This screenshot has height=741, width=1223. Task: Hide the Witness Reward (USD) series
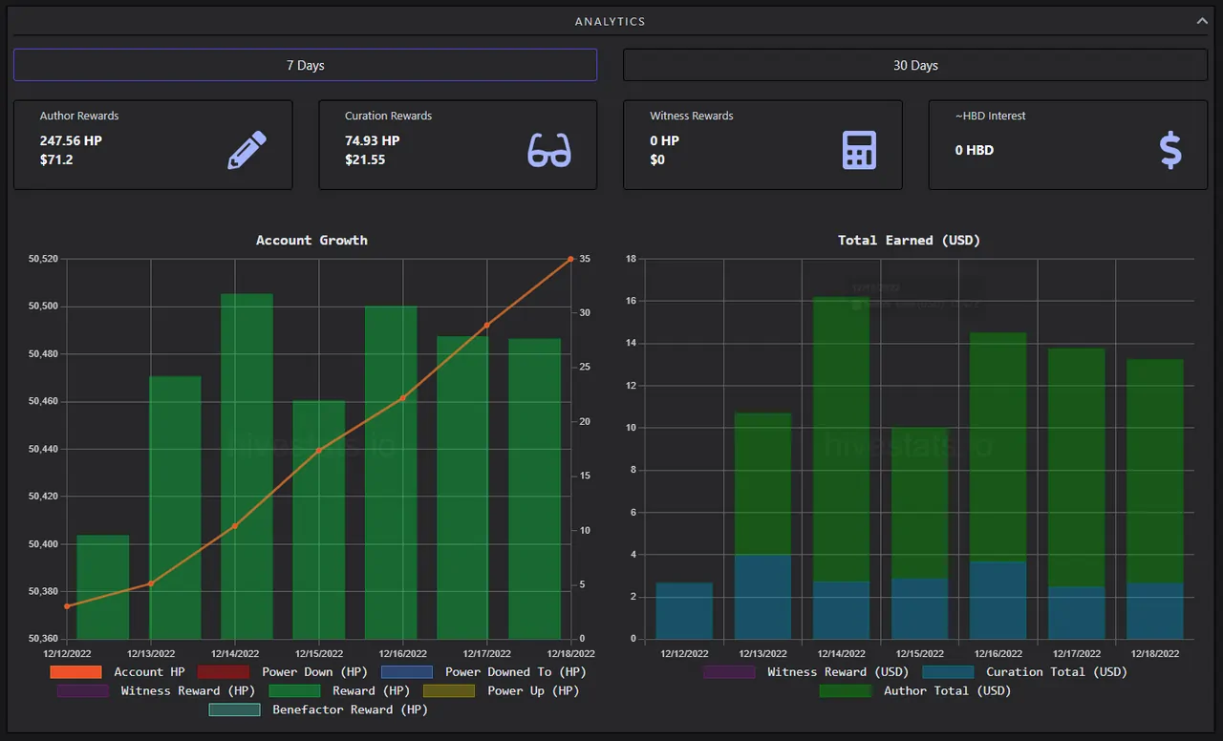point(806,672)
